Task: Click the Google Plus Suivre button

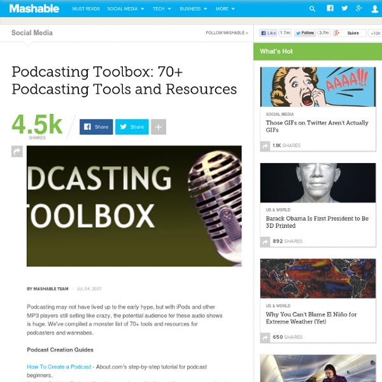Action: (x=350, y=33)
